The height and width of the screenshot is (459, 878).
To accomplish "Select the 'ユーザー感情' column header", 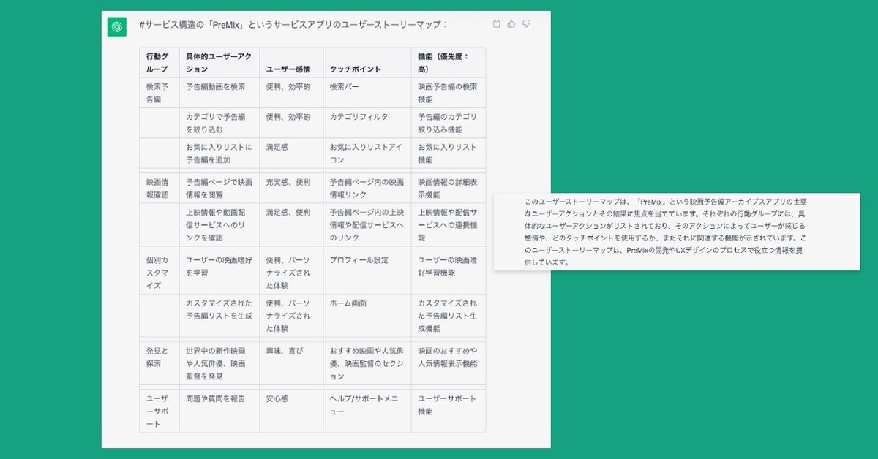I will tap(291, 63).
